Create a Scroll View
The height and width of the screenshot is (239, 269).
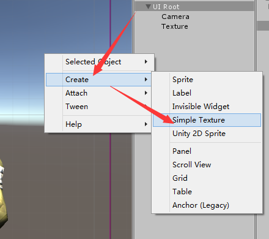point(207,165)
